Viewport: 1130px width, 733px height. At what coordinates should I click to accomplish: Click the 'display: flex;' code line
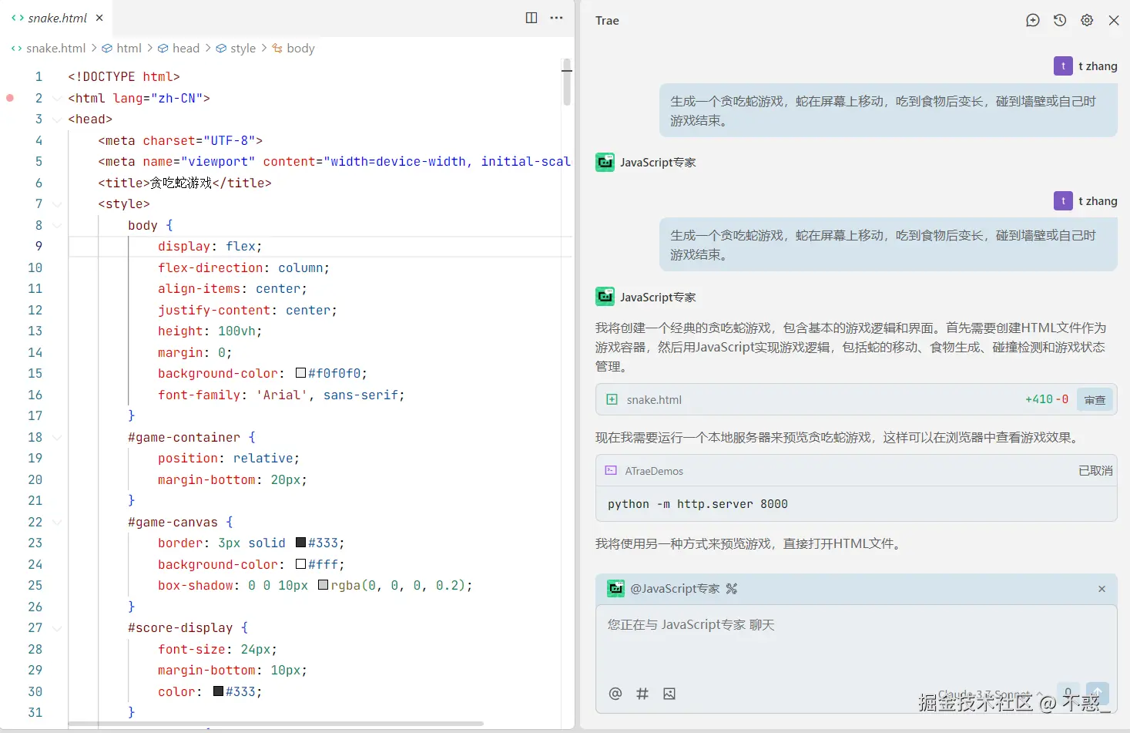tap(210, 247)
